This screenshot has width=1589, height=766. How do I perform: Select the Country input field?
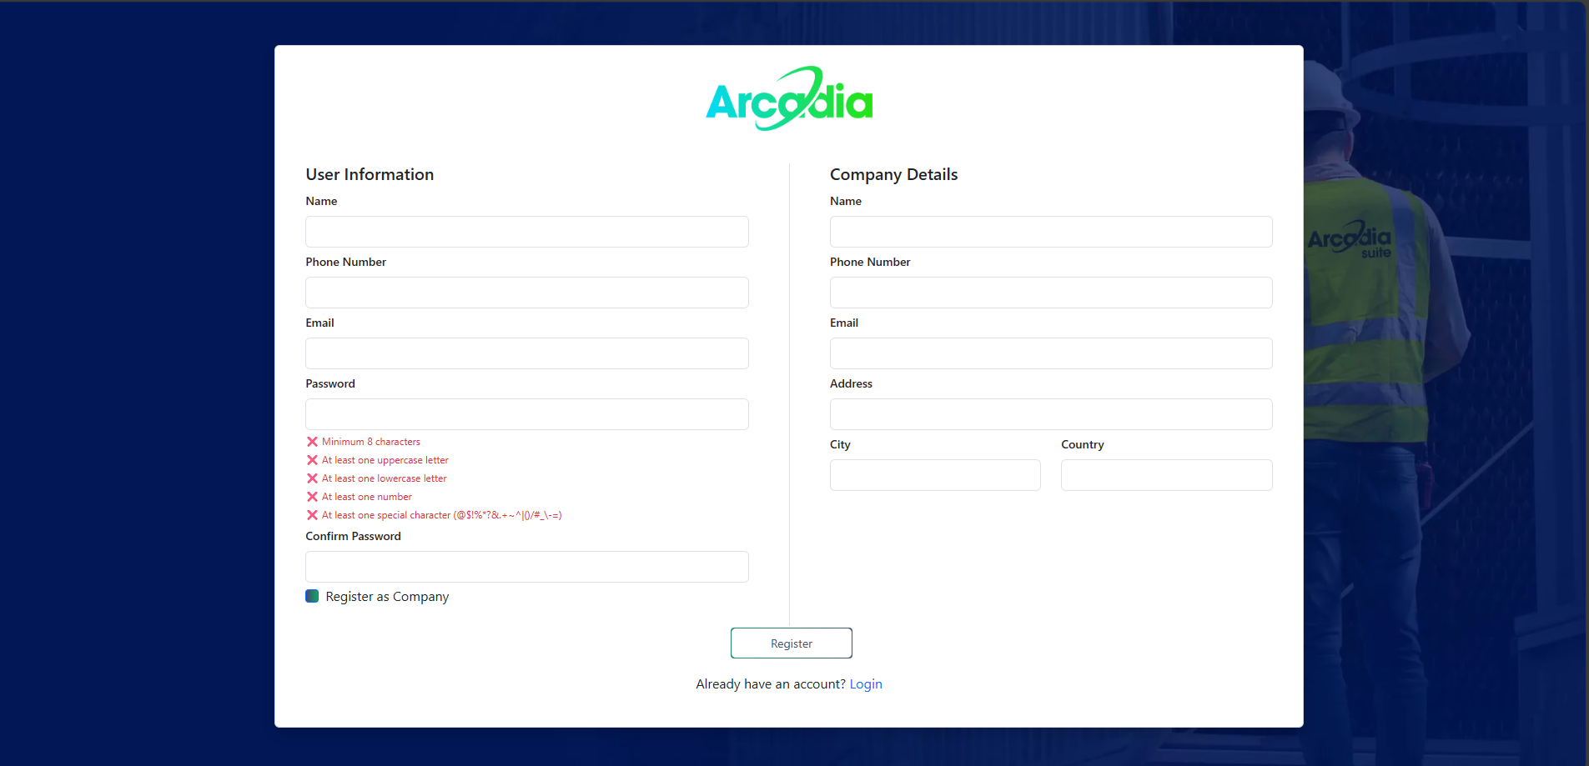(1166, 475)
